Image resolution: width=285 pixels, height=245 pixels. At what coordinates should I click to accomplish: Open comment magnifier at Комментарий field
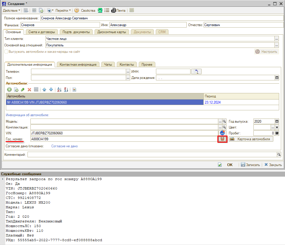tap(279, 155)
